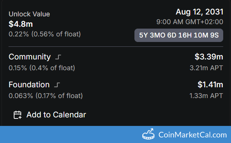The image size is (231, 143).
Task: Select the Foundation allocation label
Action: pyautogui.click(x=29, y=85)
